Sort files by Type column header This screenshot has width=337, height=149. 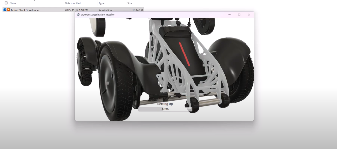coord(102,3)
